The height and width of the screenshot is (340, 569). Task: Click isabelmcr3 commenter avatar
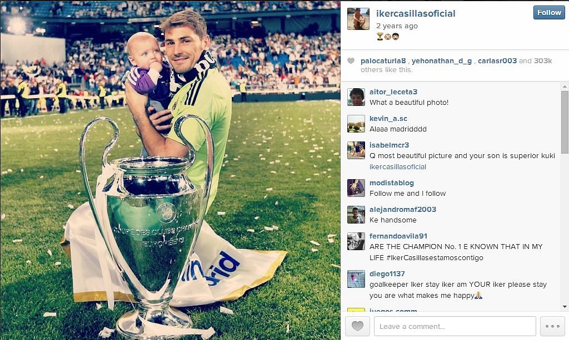(356, 150)
